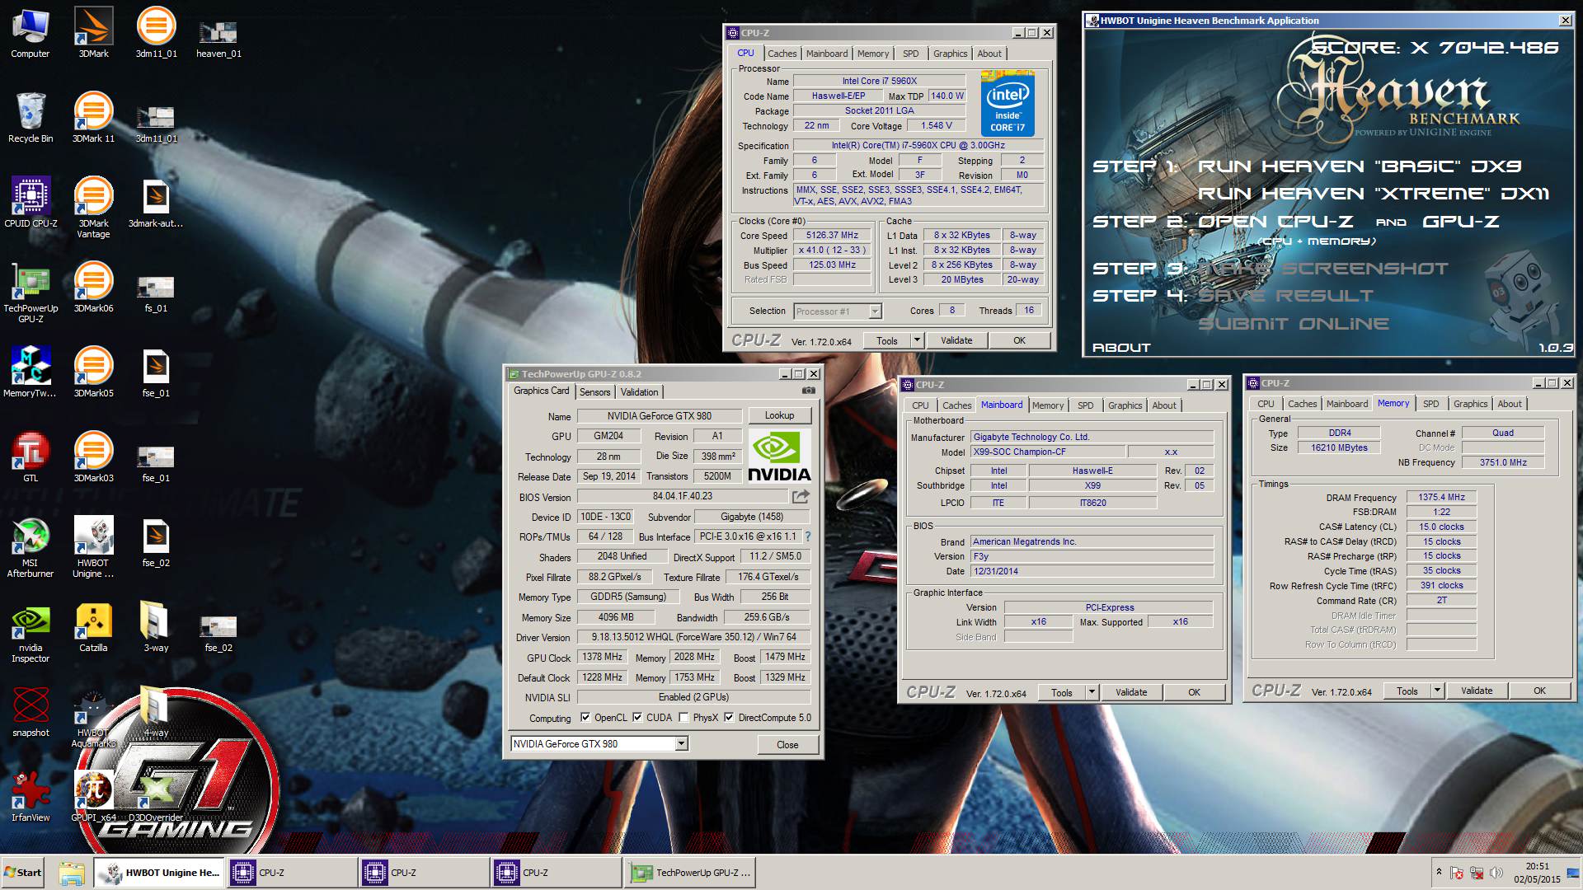Click Validate in CPU-Z Memory window
The image size is (1583, 890).
click(1477, 691)
